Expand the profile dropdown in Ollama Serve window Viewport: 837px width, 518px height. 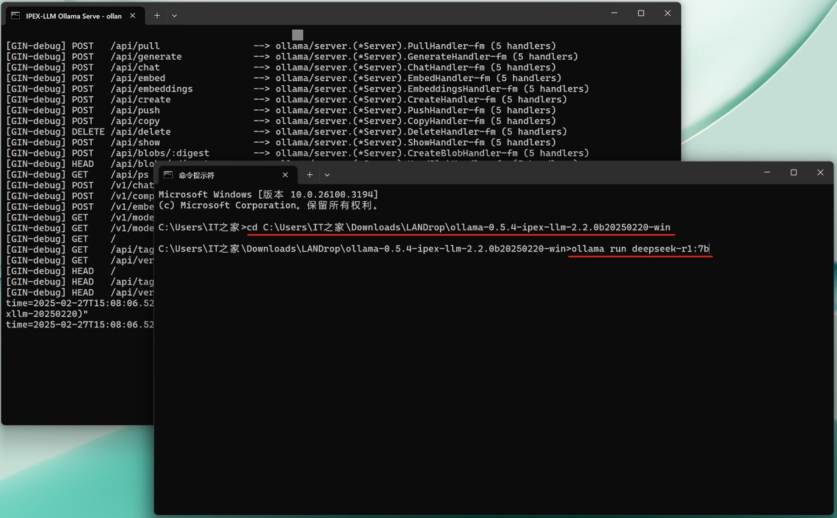coord(174,15)
